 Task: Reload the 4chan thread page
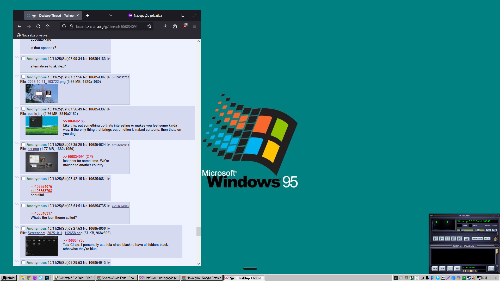[x=38, y=26]
